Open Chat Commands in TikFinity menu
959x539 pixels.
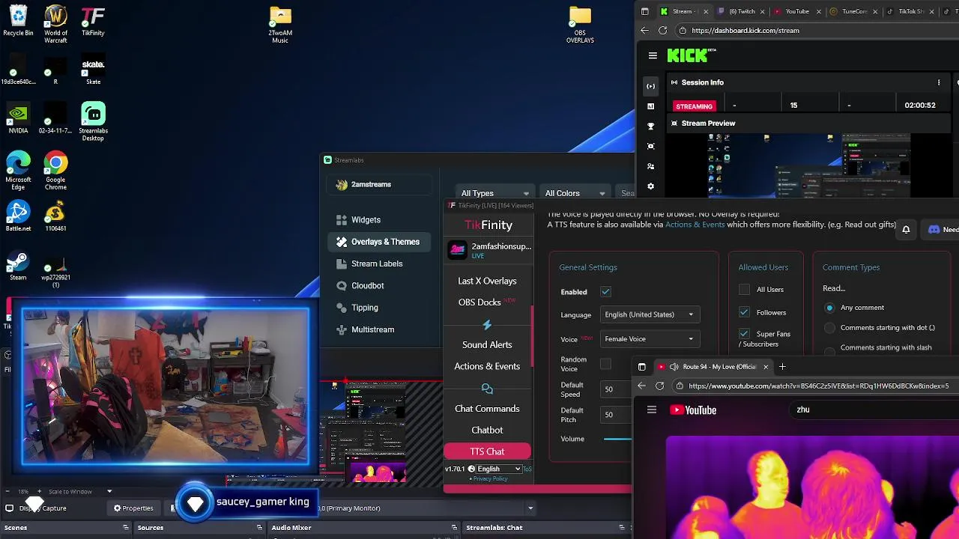click(487, 409)
